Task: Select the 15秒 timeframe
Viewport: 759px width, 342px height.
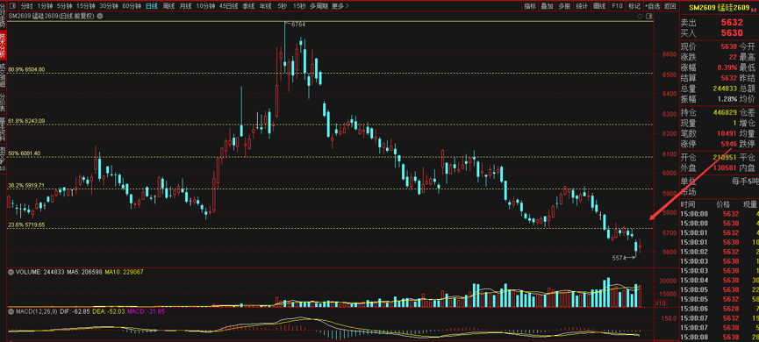Action: click(x=299, y=6)
